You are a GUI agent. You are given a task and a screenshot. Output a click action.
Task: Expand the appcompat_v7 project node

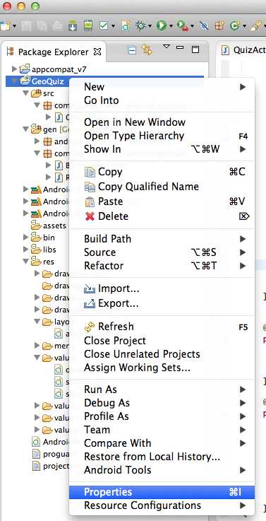click(14, 69)
